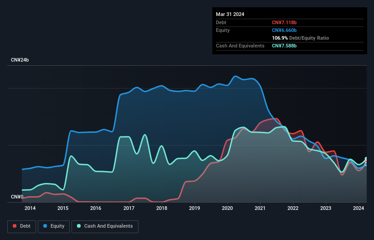Select the 2015 x-axis label
The image size is (374, 240).
(x=63, y=208)
